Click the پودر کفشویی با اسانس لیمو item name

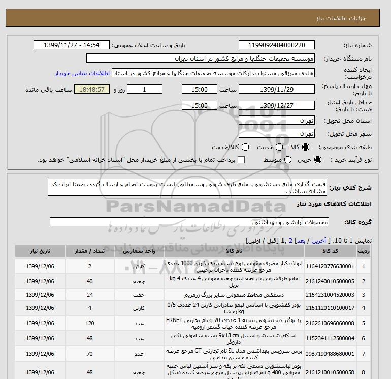[x=234, y=308]
